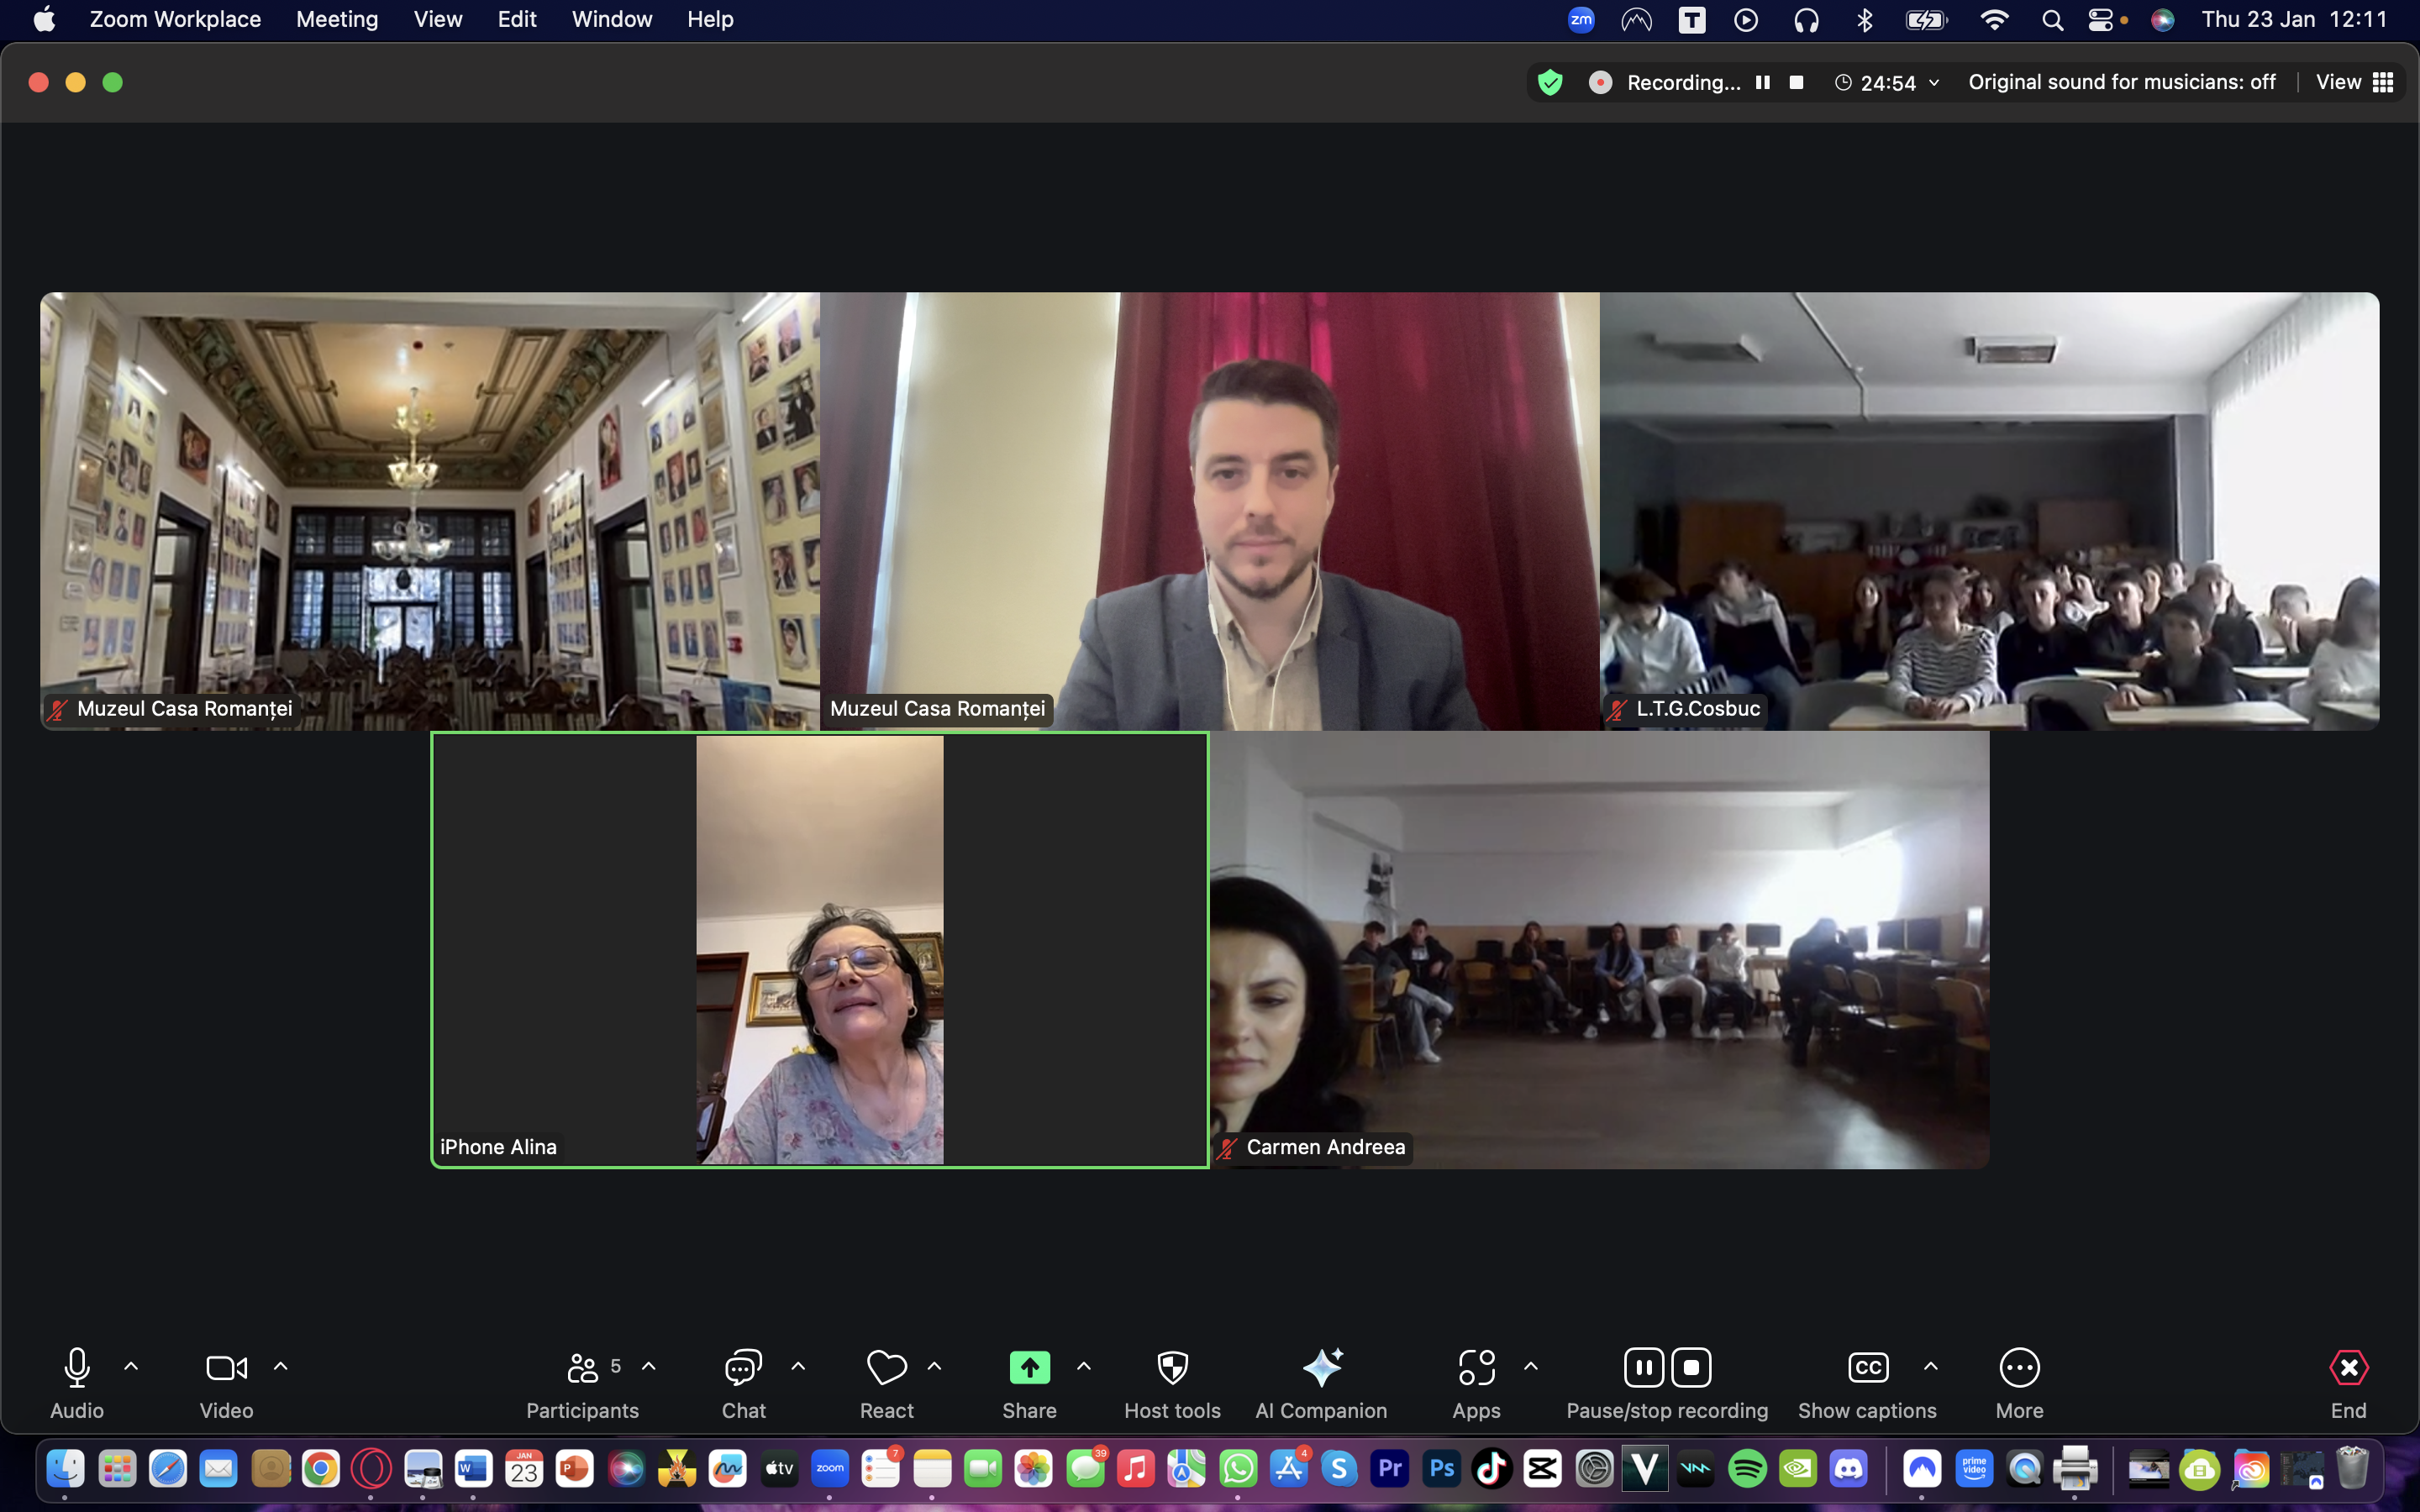Open the More options menu
This screenshot has height=1512, width=2420.
(x=2019, y=1367)
